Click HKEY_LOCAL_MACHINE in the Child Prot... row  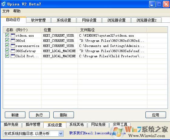[x=59, y=56]
